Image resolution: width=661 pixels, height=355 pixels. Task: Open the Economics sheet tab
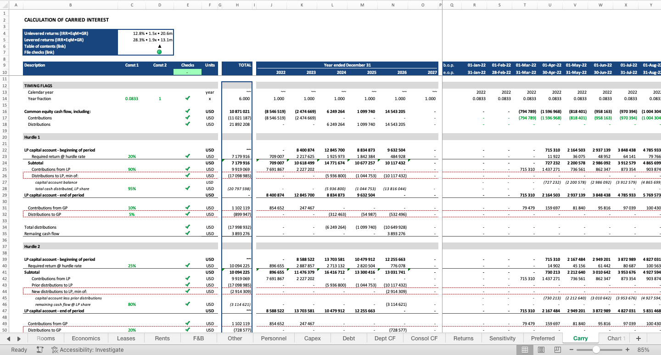click(86, 338)
